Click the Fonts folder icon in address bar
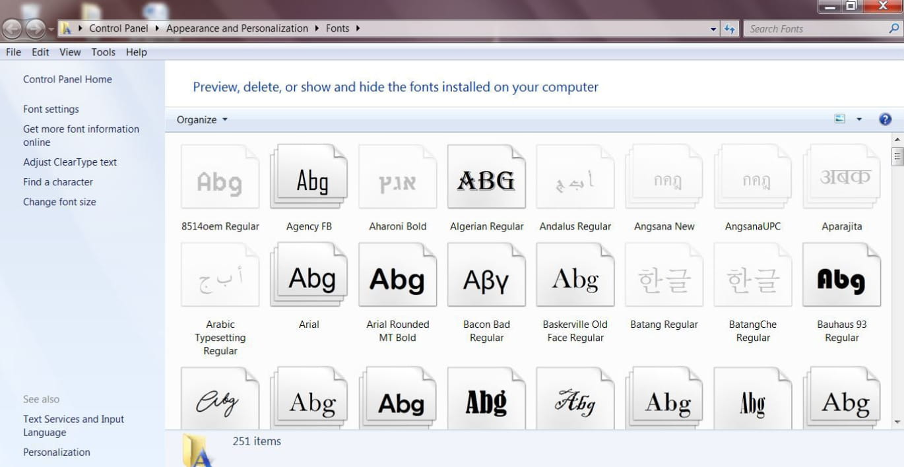This screenshot has width=904, height=467. click(66, 28)
